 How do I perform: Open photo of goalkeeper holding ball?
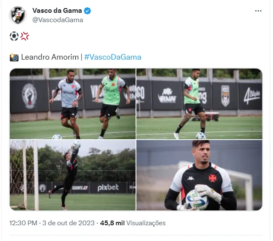(199, 175)
